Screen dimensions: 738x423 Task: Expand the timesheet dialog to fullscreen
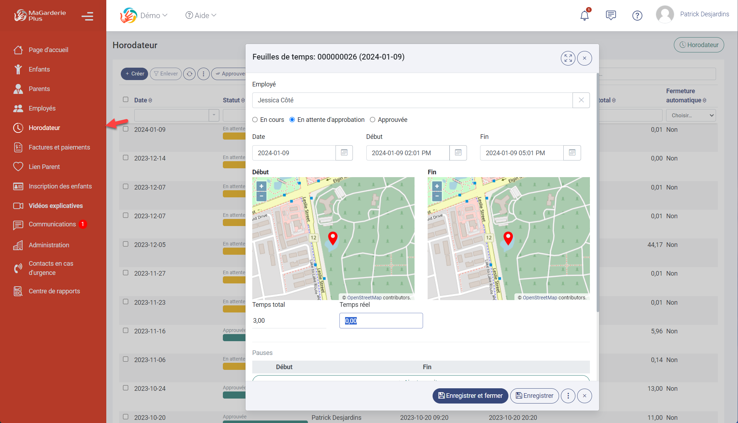pyautogui.click(x=568, y=58)
